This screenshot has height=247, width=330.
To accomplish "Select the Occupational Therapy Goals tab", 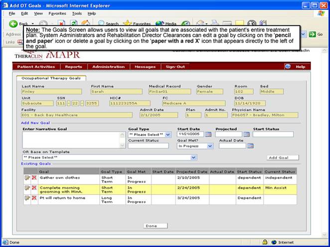I will click(x=51, y=78).
